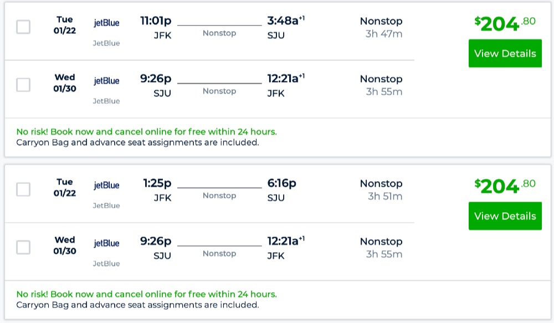Image resolution: width=554 pixels, height=323 pixels.
Task: Check the Tue 01/22 11:01p flight checkbox
Action: 23,27
